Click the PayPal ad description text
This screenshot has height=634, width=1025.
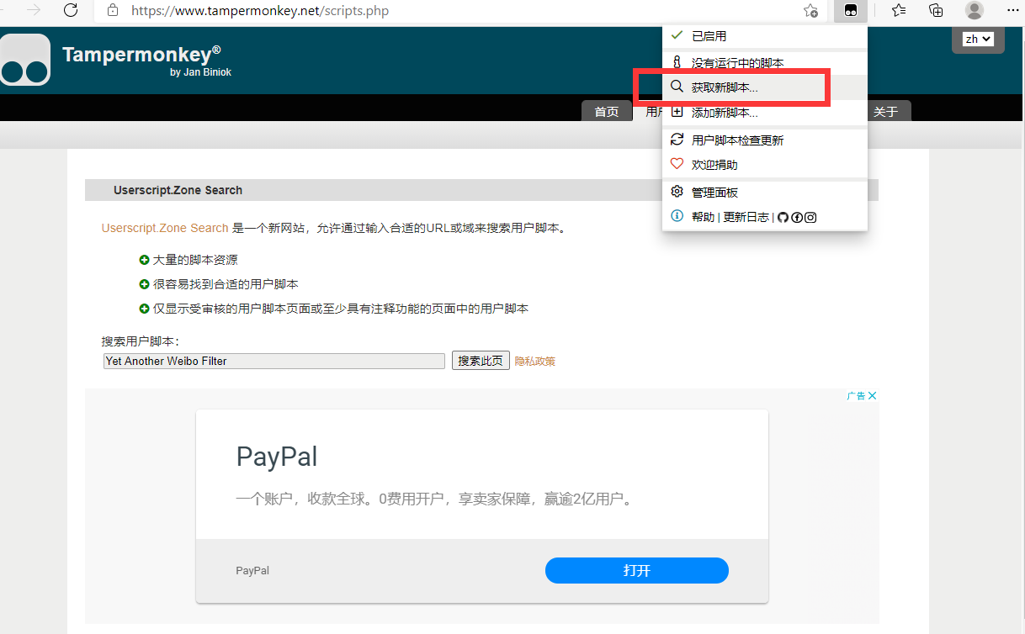pyautogui.click(x=433, y=499)
